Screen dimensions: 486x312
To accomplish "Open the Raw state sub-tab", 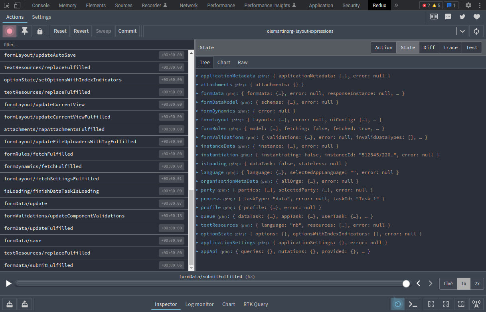I will (243, 63).
